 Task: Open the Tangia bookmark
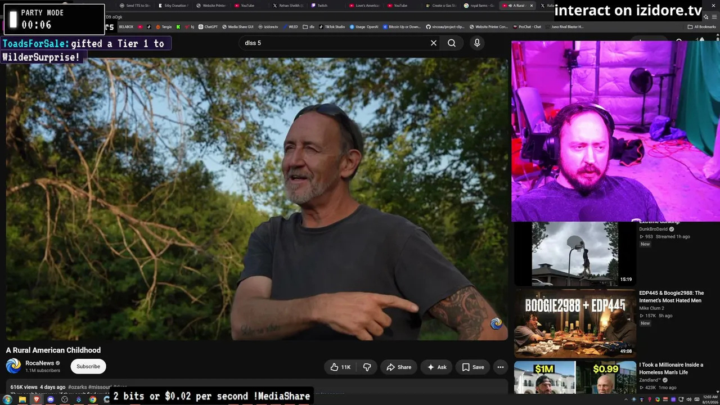[164, 26]
